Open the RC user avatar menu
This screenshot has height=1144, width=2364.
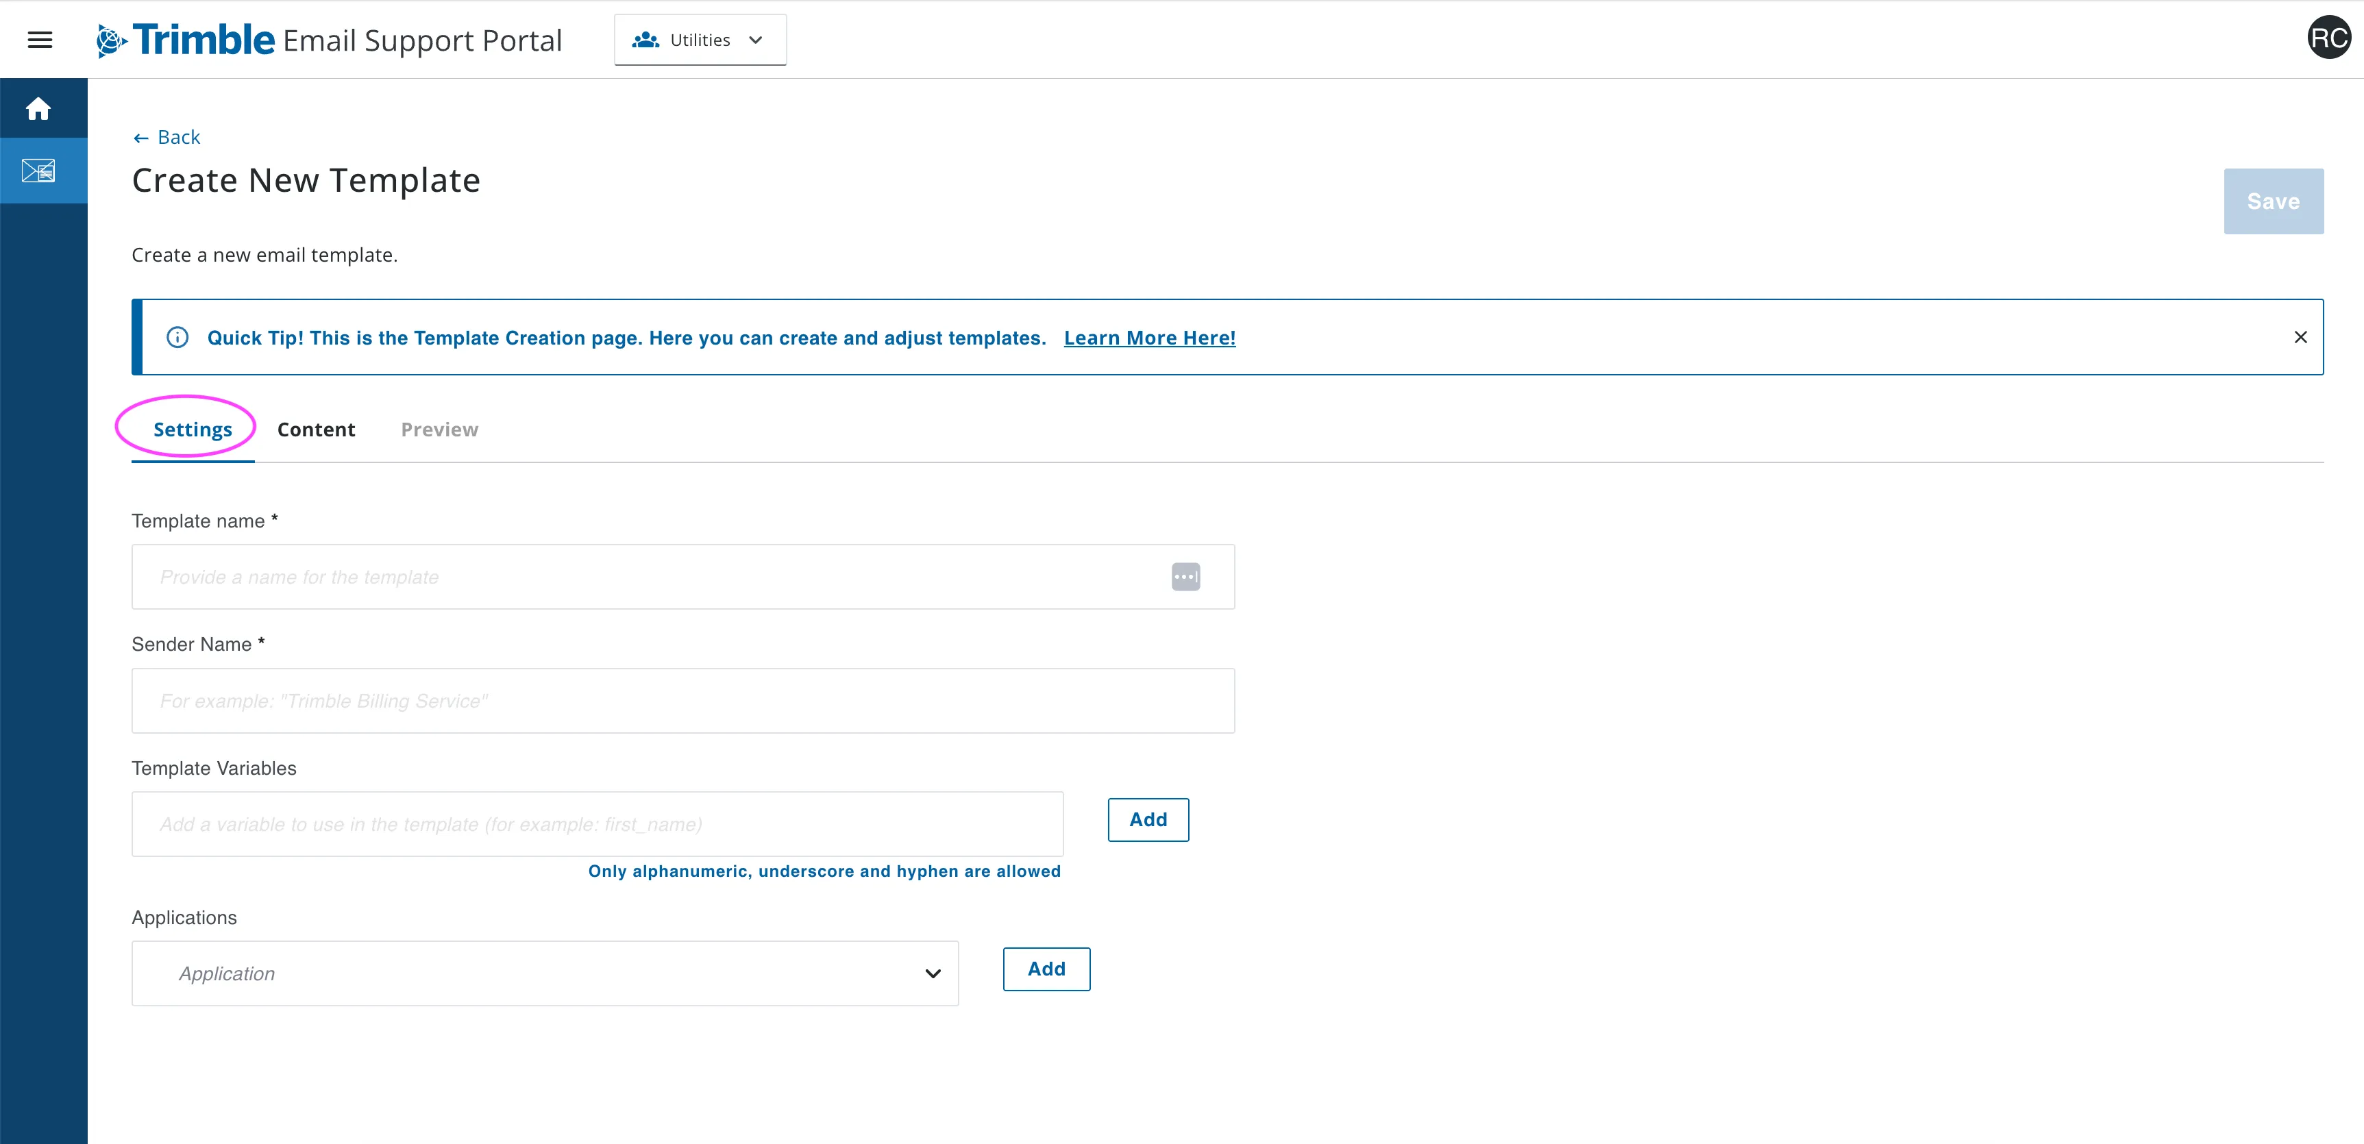click(2328, 38)
